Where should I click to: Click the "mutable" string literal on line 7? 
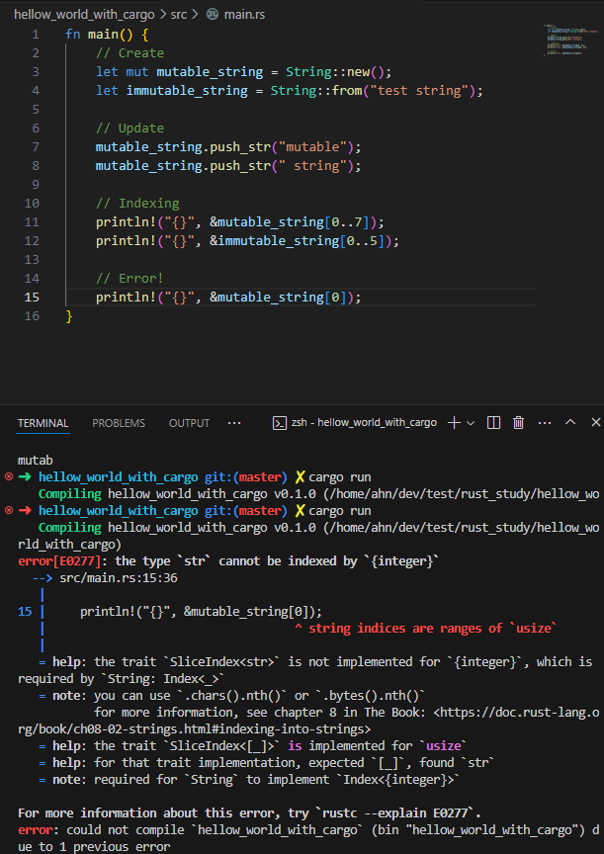coord(312,147)
